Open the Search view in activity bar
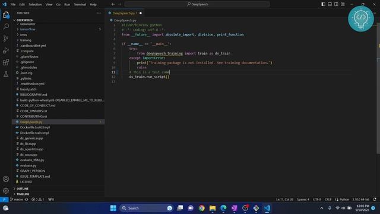 pyautogui.click(x=6, y=26)
